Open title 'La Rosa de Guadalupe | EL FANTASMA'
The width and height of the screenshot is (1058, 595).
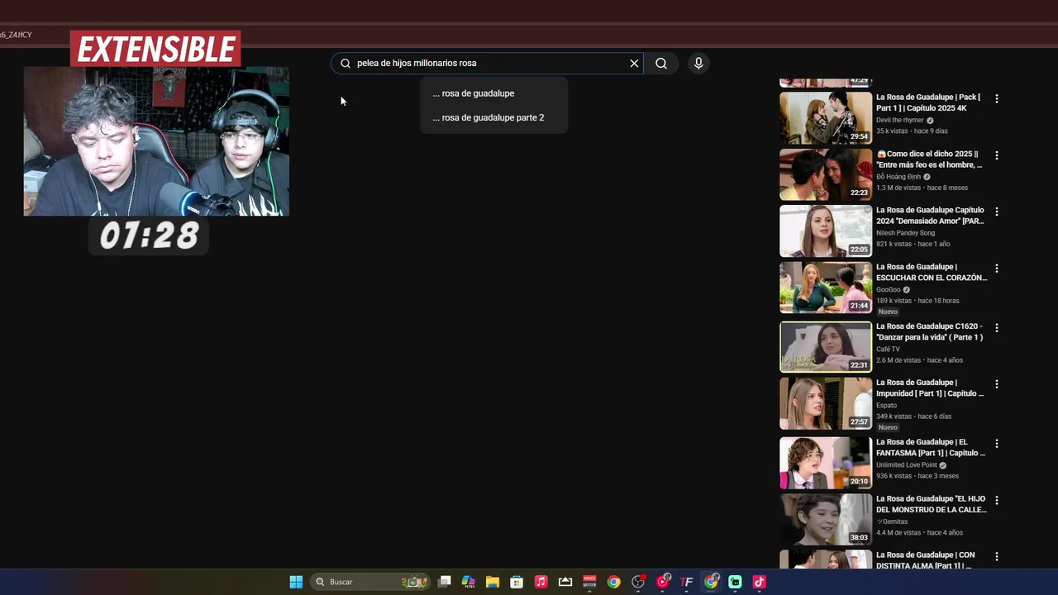[931, 448]
